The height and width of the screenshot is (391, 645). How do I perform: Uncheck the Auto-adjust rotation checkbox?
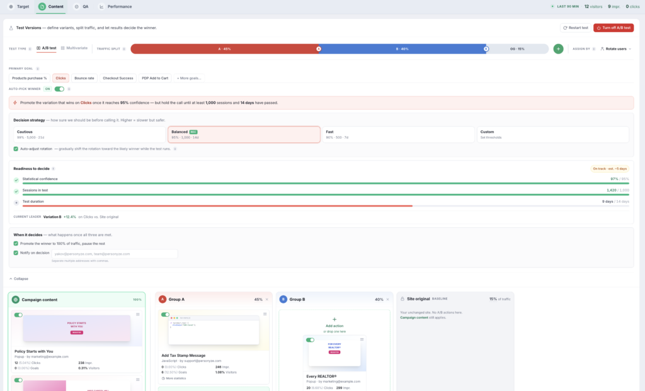pyautogui.click(x=16, y=149)
